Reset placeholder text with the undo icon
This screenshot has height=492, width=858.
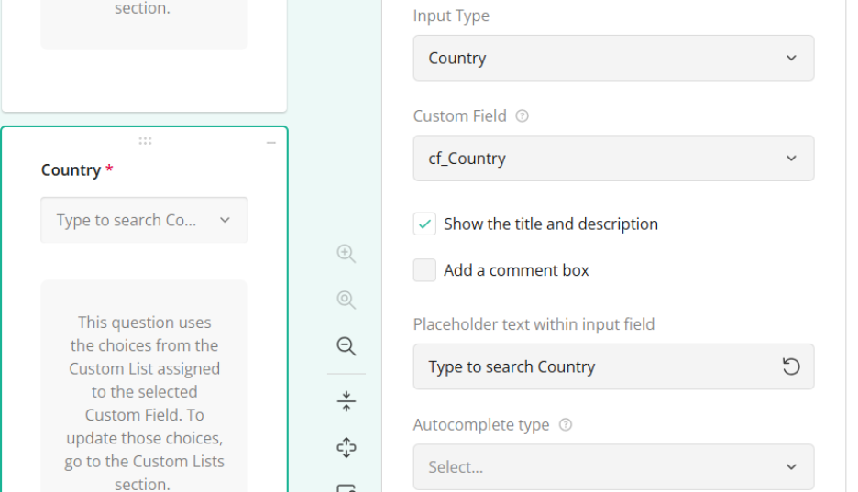tap(791, 366)
